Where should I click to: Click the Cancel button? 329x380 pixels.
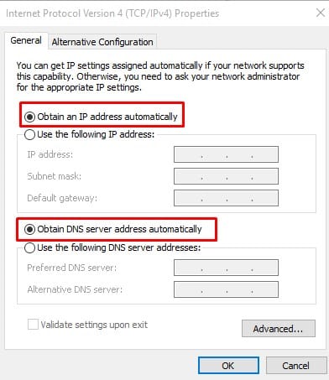(296, 366)
